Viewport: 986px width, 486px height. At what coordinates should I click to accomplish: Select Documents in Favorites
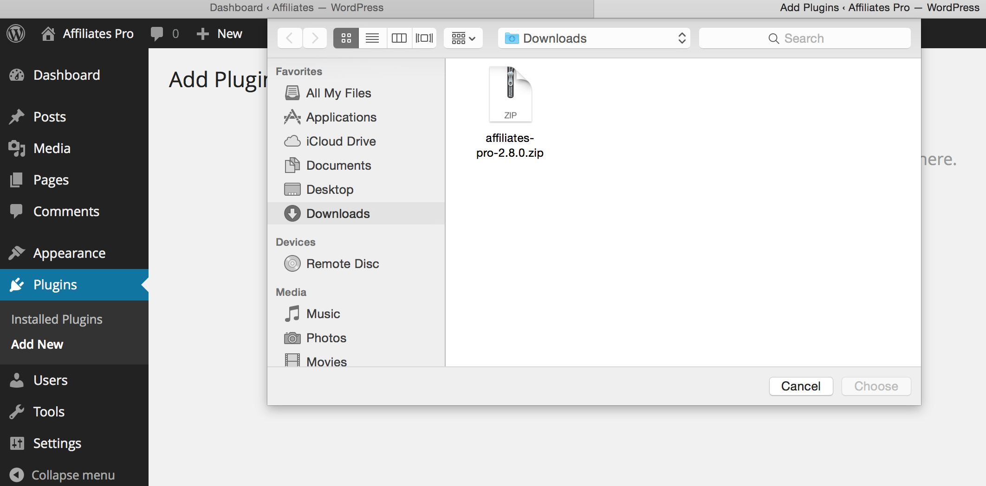[x=356, y=166]
